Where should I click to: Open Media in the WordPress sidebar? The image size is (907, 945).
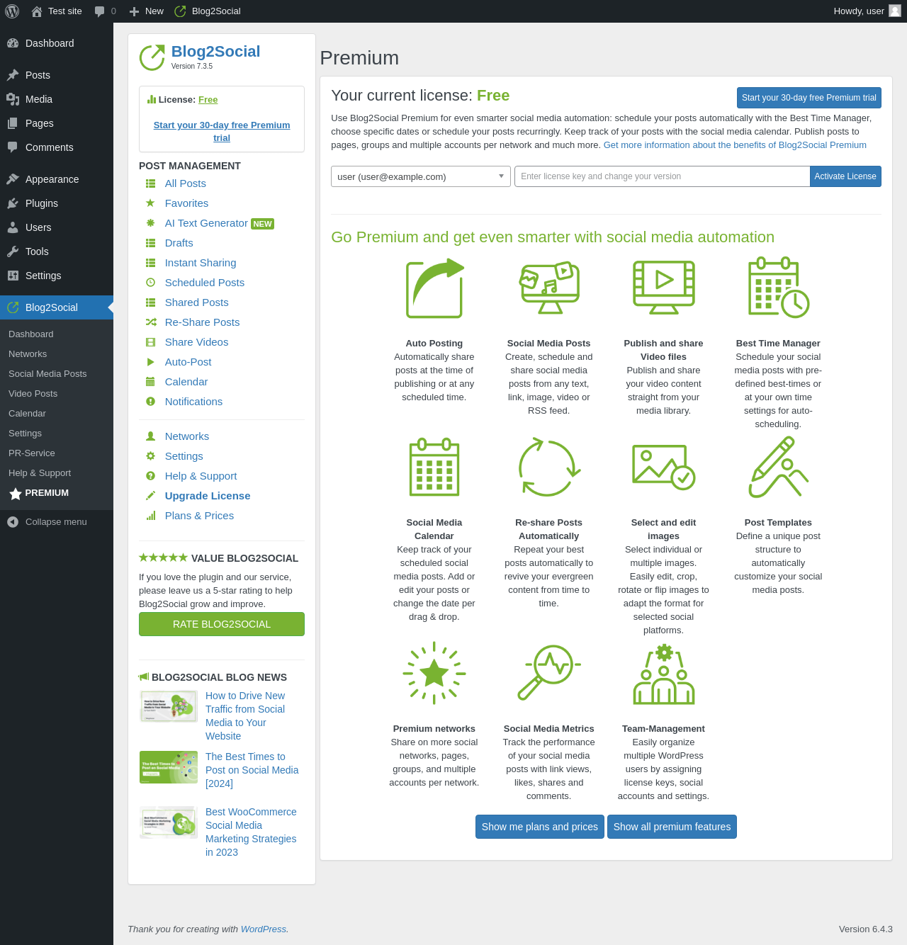point(57,99)
